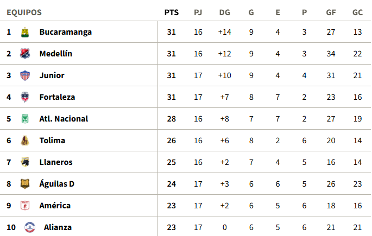372x236 pixels.
Task: Open the Medellín team name link
Action: click(55, 54)
